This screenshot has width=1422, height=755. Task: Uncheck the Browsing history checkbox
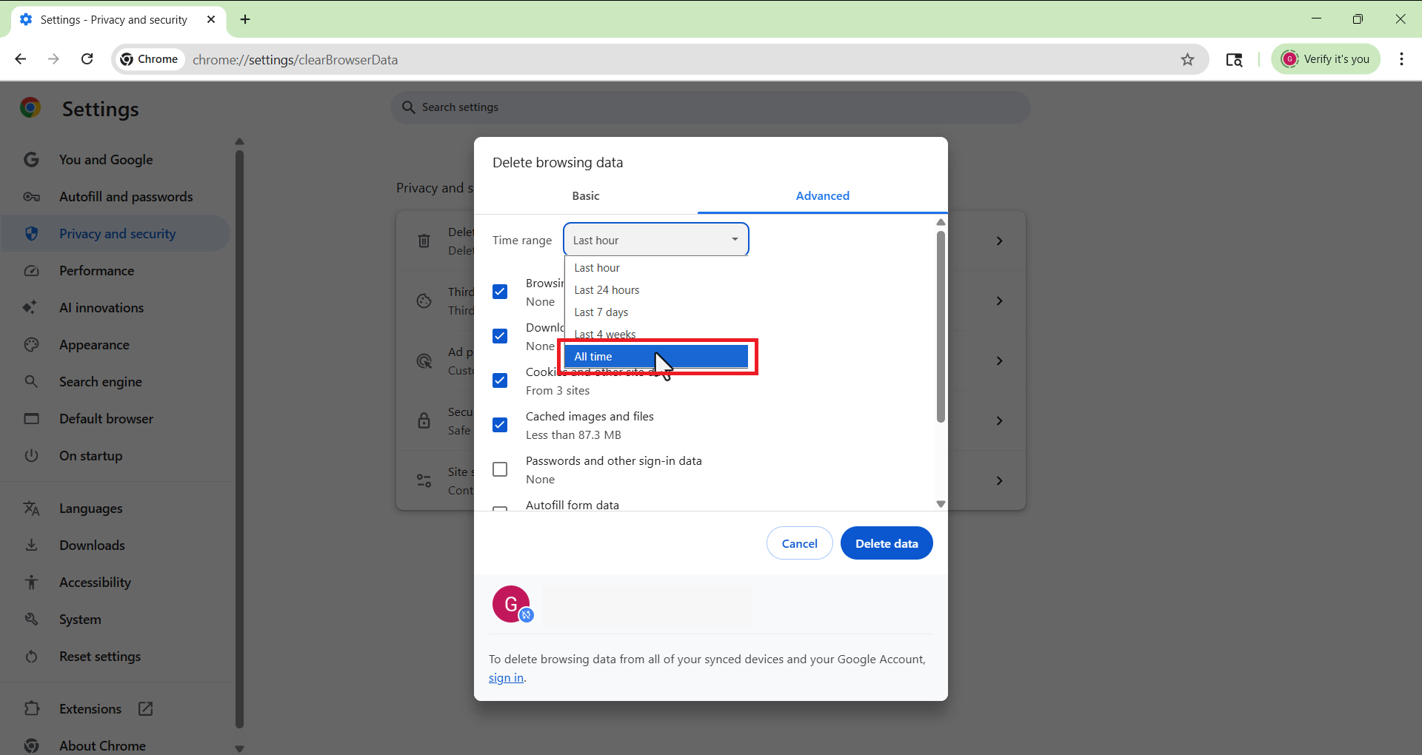pyautogui.click(x=500, y=292)
